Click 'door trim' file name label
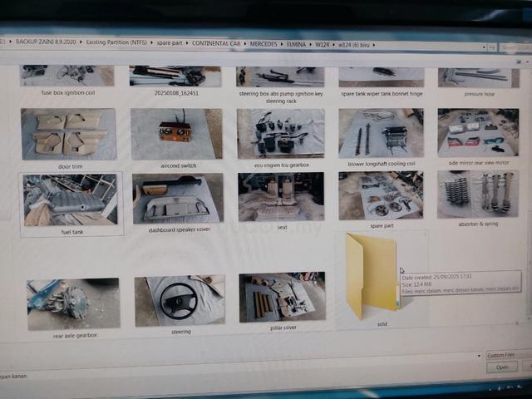This screenshot has height=399, width=532. click(x=70, y=166)
